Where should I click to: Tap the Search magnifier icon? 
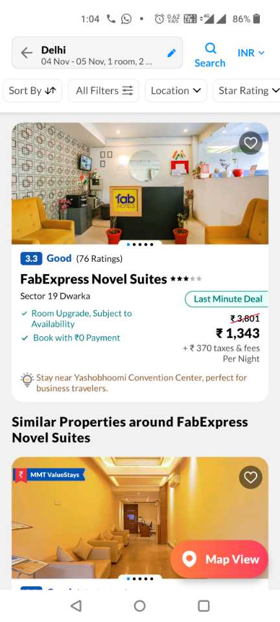tap(210, 49)
